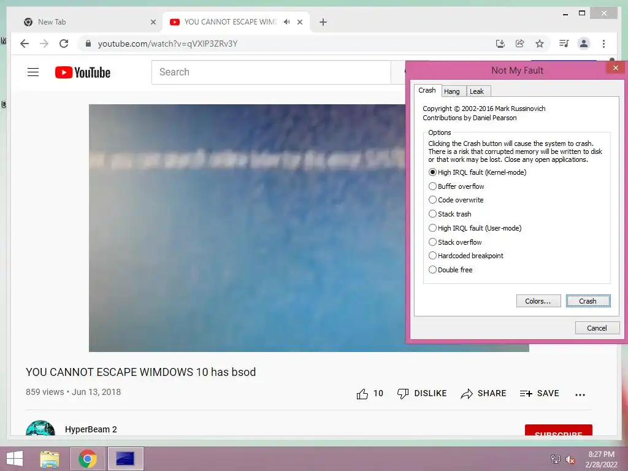Screen dimensions: 628x471
Task: Open the Chrome profile avatar
Action: 584,44
